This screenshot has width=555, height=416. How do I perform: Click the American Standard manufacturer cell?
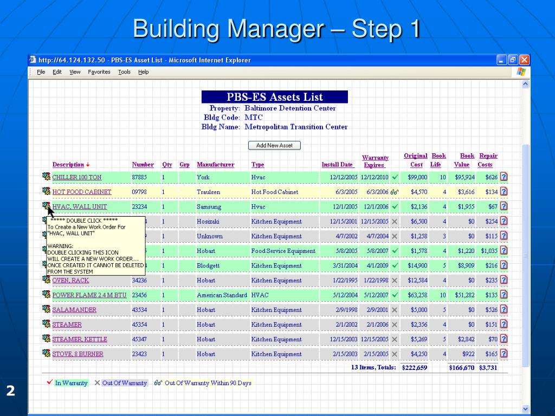(x=222, y=295)
